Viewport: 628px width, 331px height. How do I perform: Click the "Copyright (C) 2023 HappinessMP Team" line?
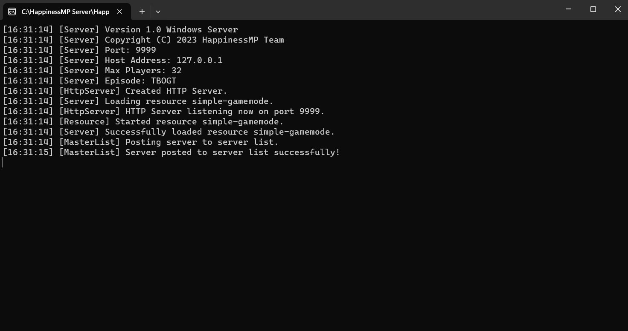point(195,40)
